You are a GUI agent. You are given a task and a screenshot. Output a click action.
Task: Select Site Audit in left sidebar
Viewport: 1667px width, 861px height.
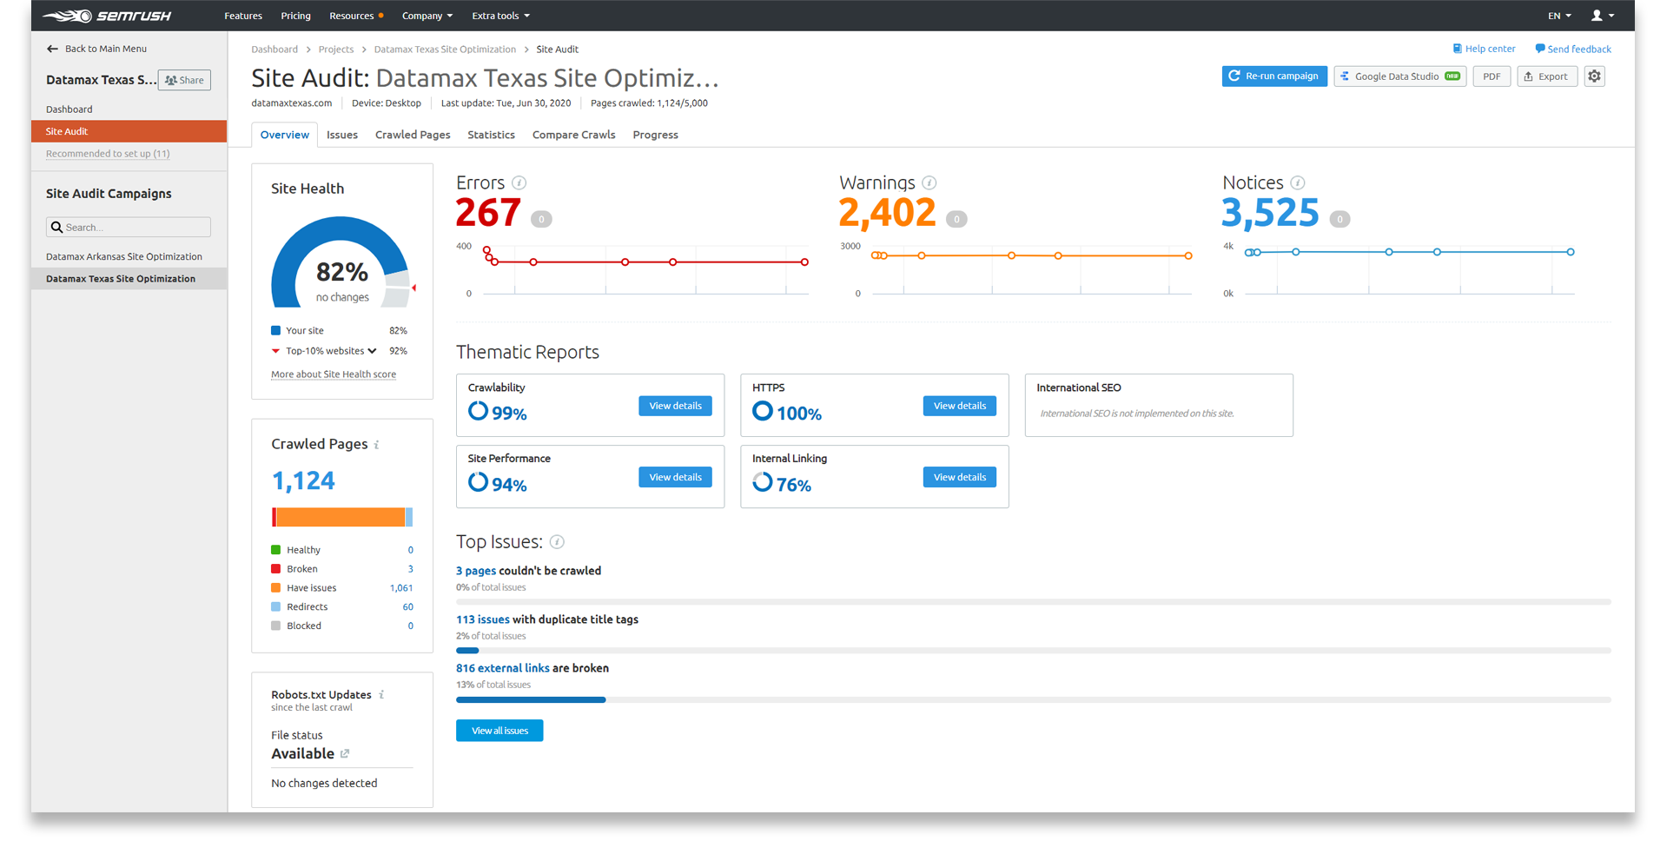(x=129, y=131)
